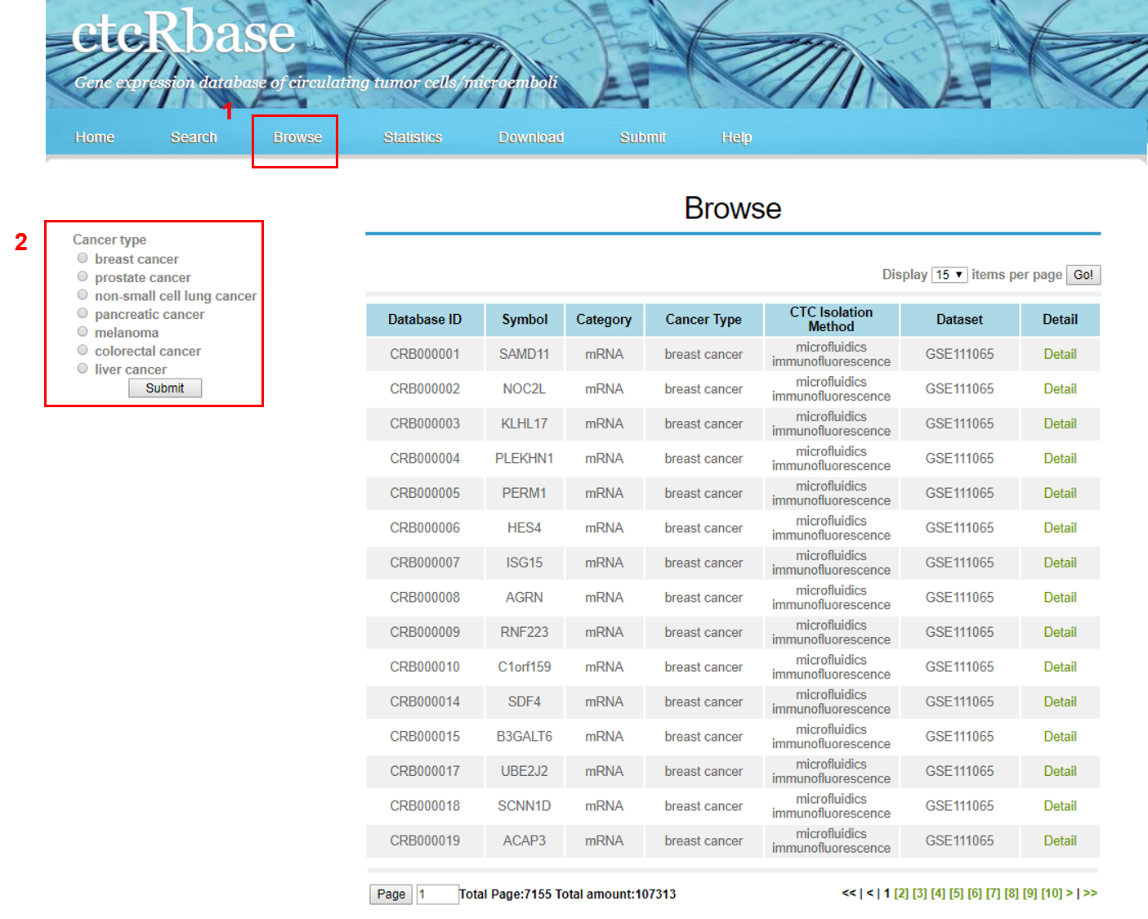
Task: Open the Browse navigation tab
Action: click(297, 137)
